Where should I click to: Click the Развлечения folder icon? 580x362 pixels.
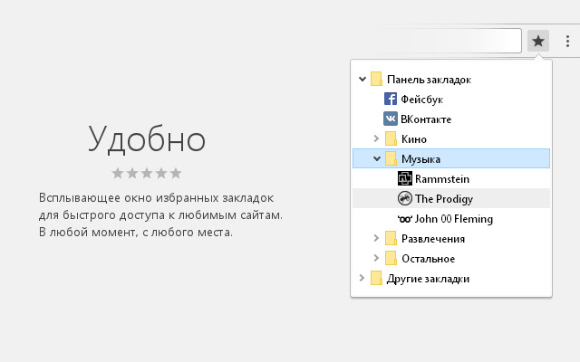(391, 238)
